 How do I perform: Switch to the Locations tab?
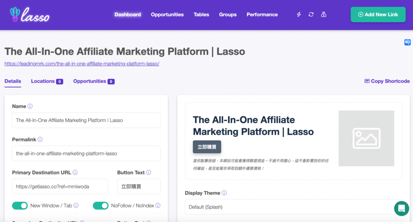(47, 81)
